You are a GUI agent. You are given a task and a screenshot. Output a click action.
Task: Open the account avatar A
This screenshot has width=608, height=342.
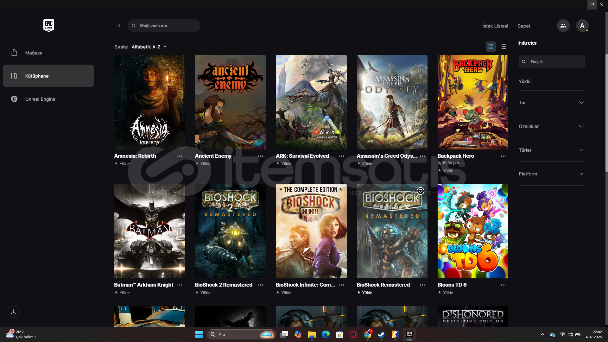tap(582, 26)
